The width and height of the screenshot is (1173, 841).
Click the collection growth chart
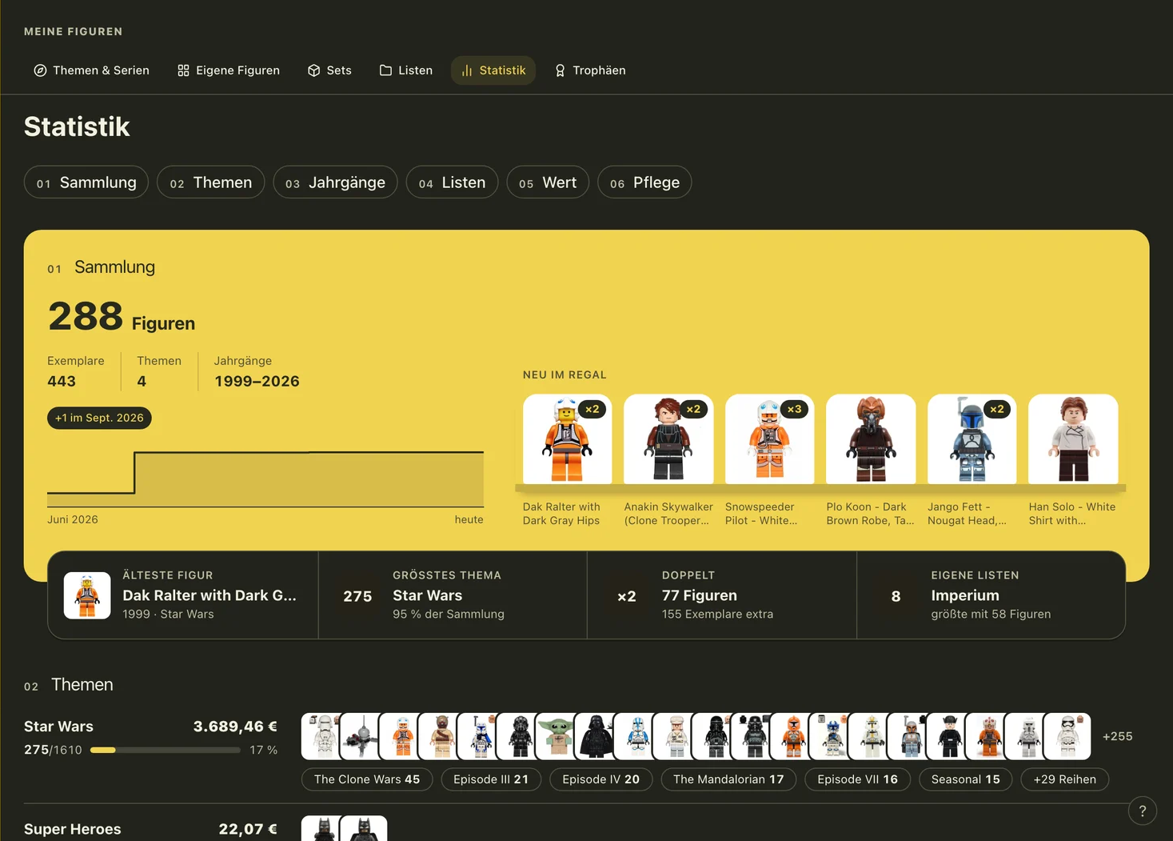tap(265, 479)
